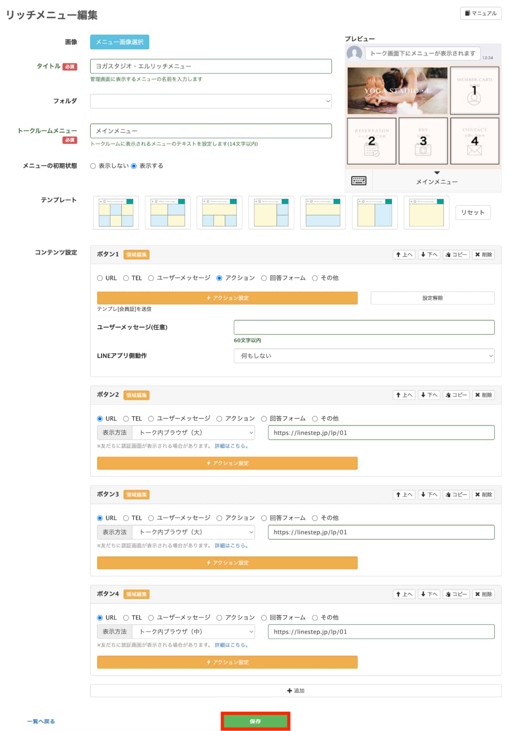This screenshot has width=508, height=731.
Task: Move ボタン4 down with 下へ
Action: 429,594
